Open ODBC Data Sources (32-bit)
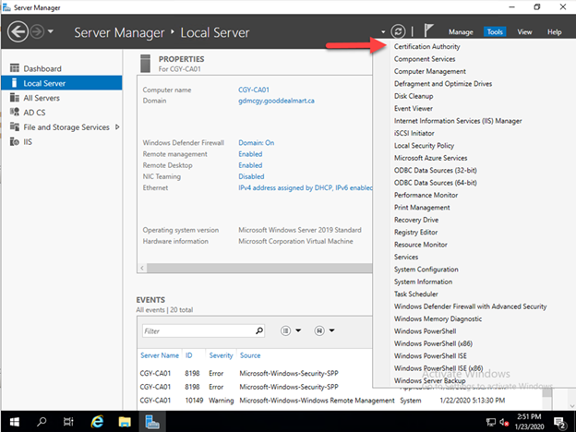The height and width of the screenshot is (432, 576). click(436, 171)
